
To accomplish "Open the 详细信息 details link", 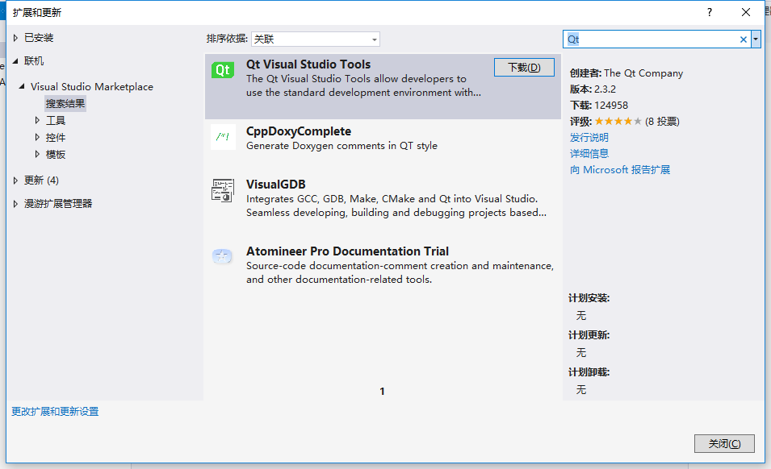I will tap(589, 154).
